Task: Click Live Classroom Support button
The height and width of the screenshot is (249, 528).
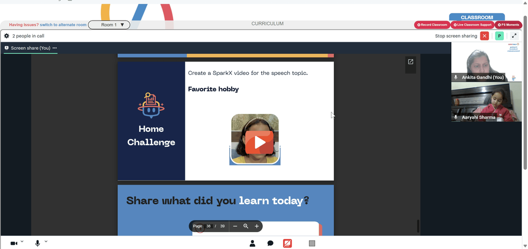Action: pyautogui.click(x=472, y=25)
